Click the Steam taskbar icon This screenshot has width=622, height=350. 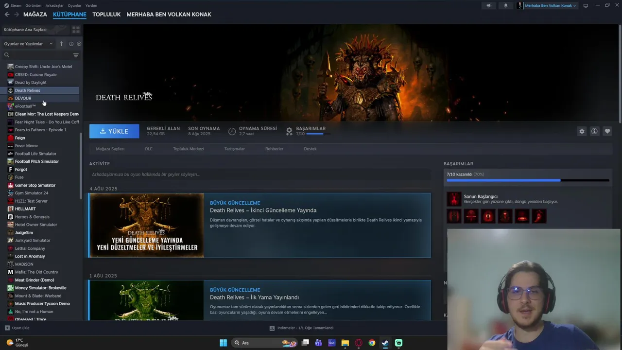(x=385, y=343)
